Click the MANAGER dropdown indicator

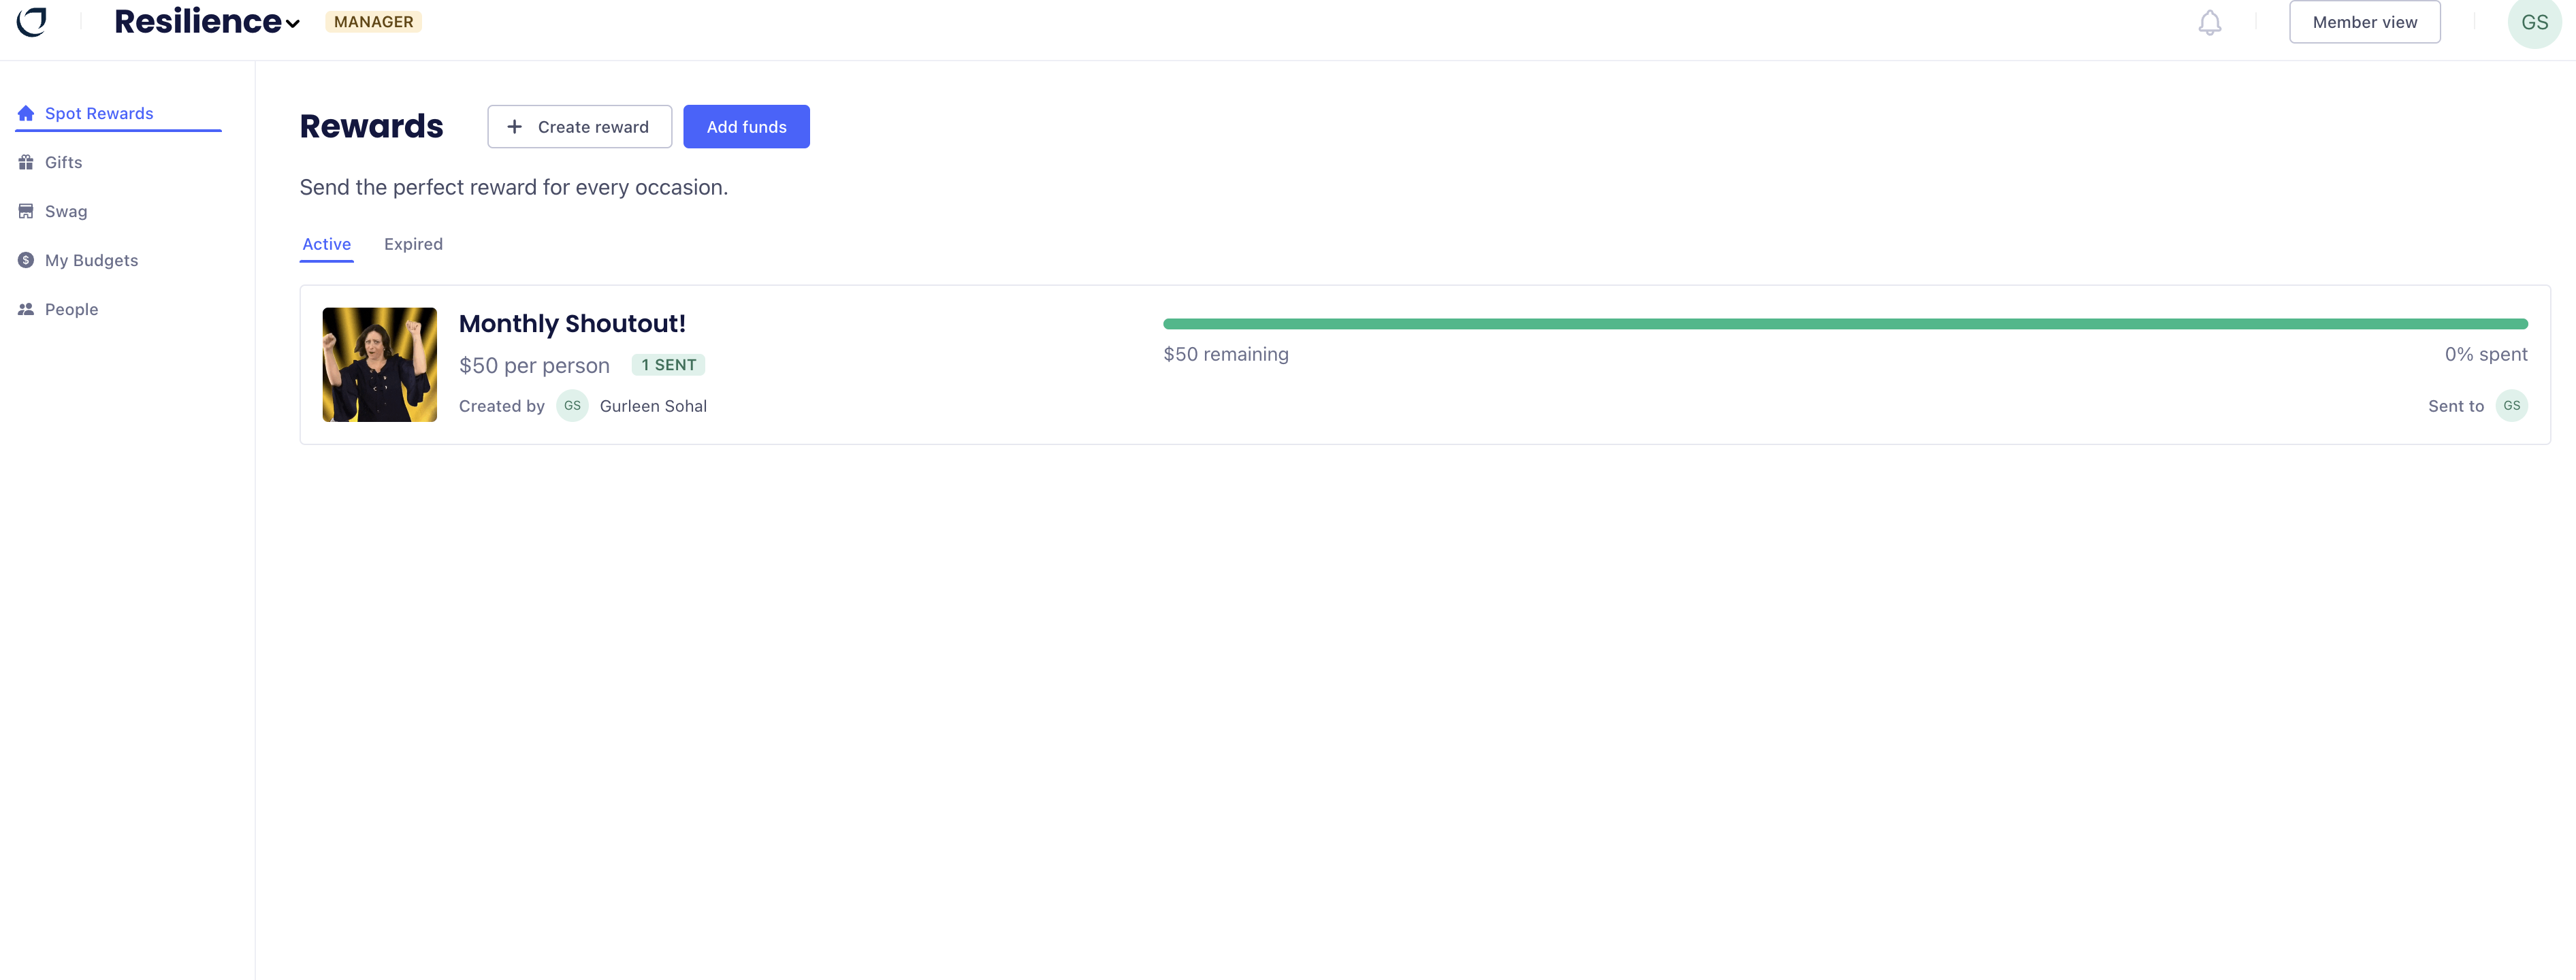pos(294,23)
